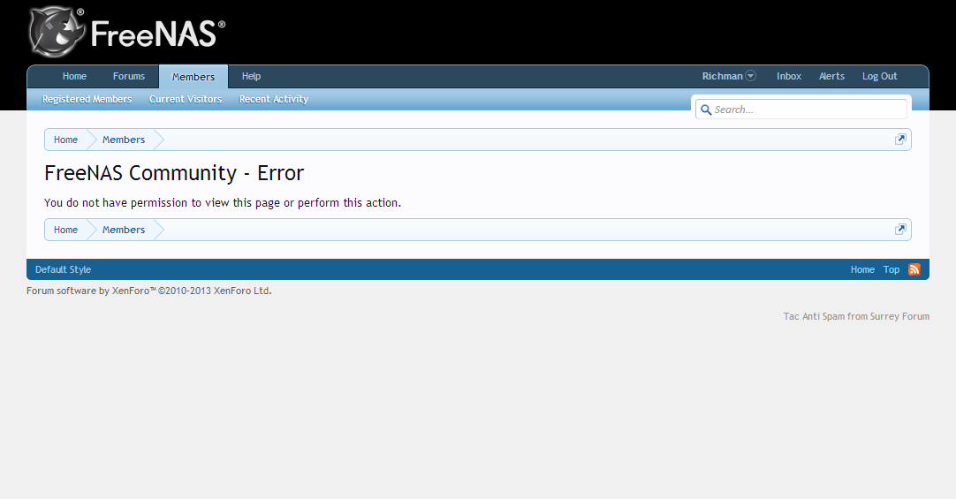View Current Visitors
Viewport: 956px width, 499px height.
tap(186, 99)
